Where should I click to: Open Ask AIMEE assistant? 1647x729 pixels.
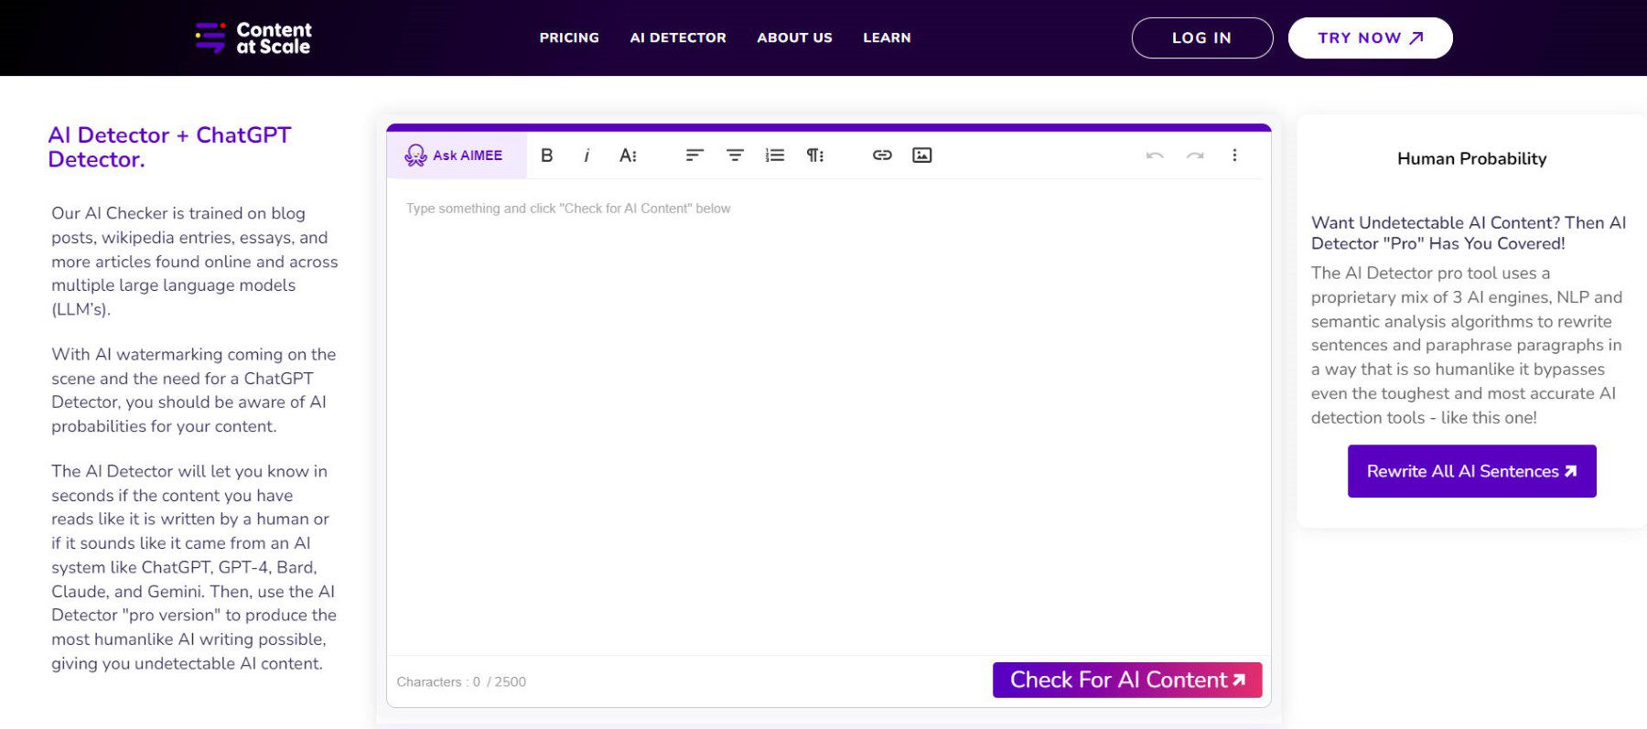[x=456, y=155]
